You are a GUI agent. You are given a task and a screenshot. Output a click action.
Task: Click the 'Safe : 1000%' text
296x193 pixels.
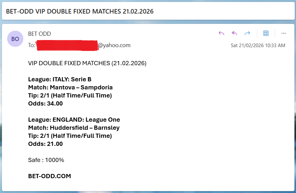tap(46, 160)
